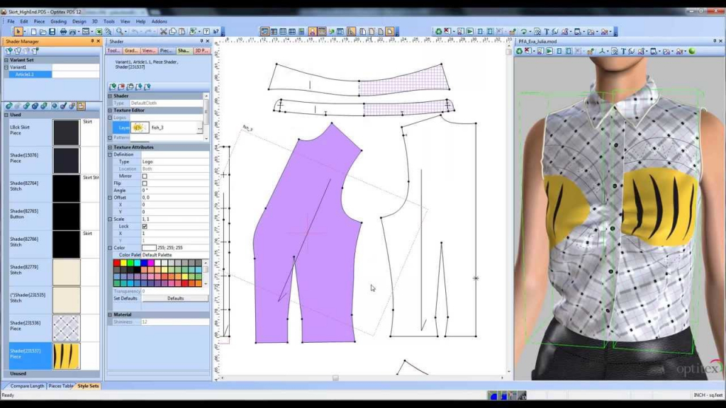This screenshot has height=408, width=726.
Task: Click the fish_3 layer thumbnail
Action: pyautogui.click(x=140, y=127)
